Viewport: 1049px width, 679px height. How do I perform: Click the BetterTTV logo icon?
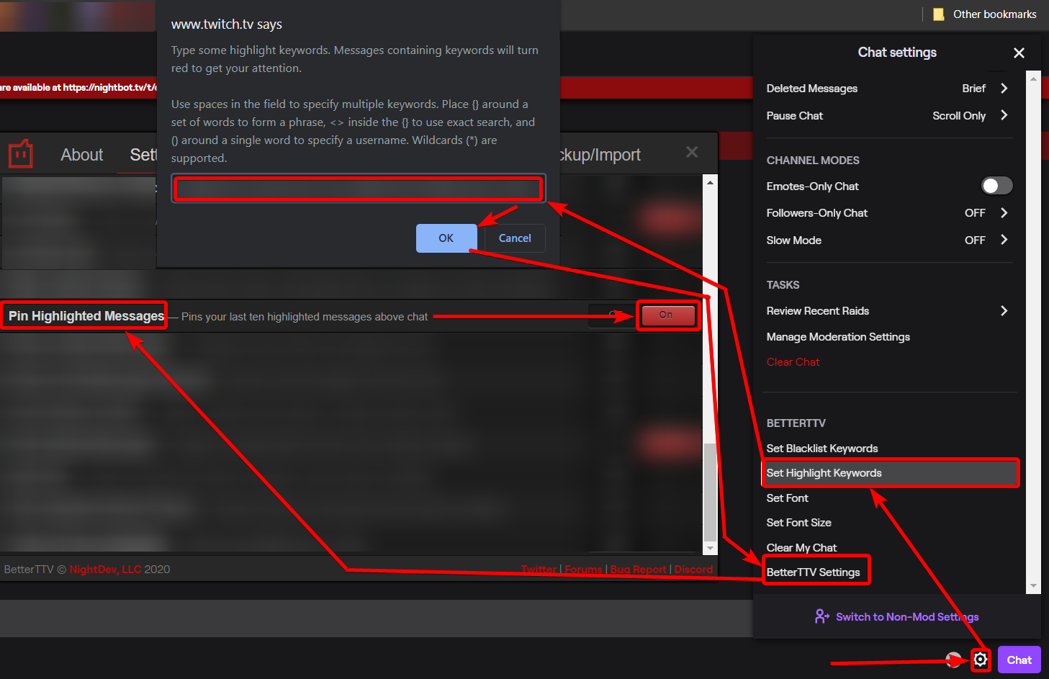(x=21, y=153)
